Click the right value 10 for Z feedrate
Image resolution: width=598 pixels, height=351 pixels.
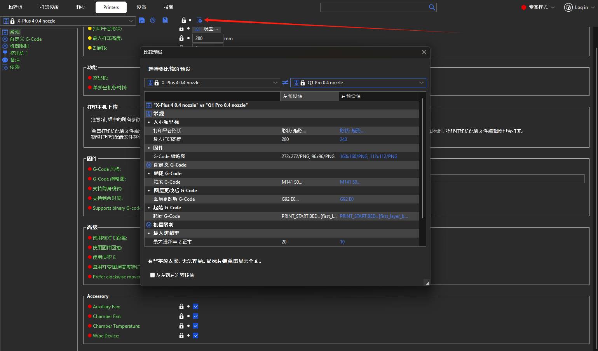point(342,242)
